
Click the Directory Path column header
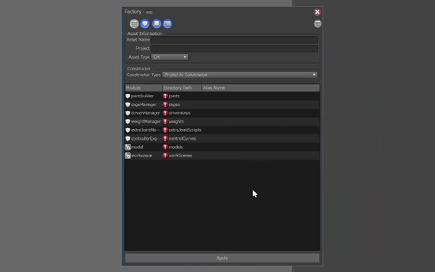(x=182, y=88)
